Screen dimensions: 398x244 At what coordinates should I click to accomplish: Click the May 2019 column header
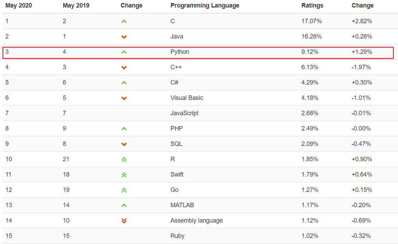(76, 5)
